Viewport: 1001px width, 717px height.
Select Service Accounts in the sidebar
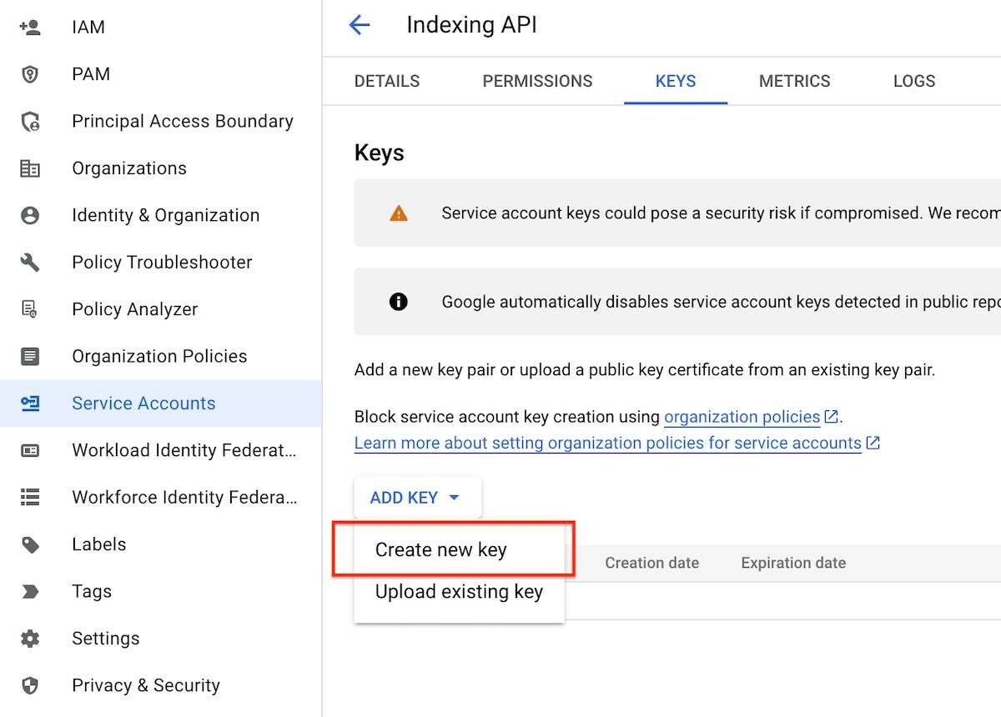point(143,404)
